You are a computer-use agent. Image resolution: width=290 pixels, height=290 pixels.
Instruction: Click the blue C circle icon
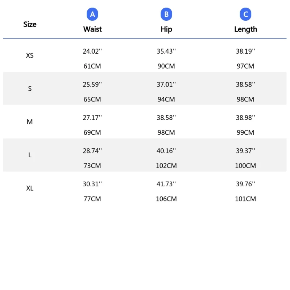(245, 14)
